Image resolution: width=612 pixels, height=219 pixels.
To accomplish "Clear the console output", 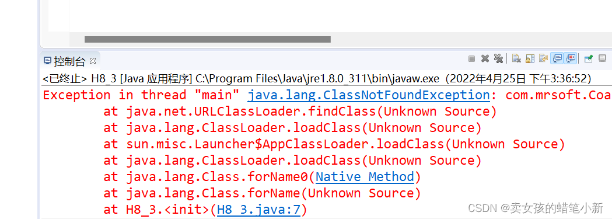I will click(516, 58).
